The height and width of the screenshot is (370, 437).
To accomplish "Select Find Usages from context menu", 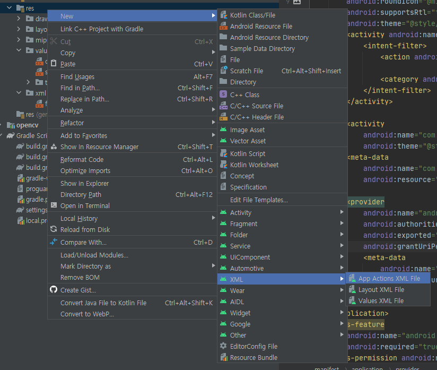I will tap(132, 77).
